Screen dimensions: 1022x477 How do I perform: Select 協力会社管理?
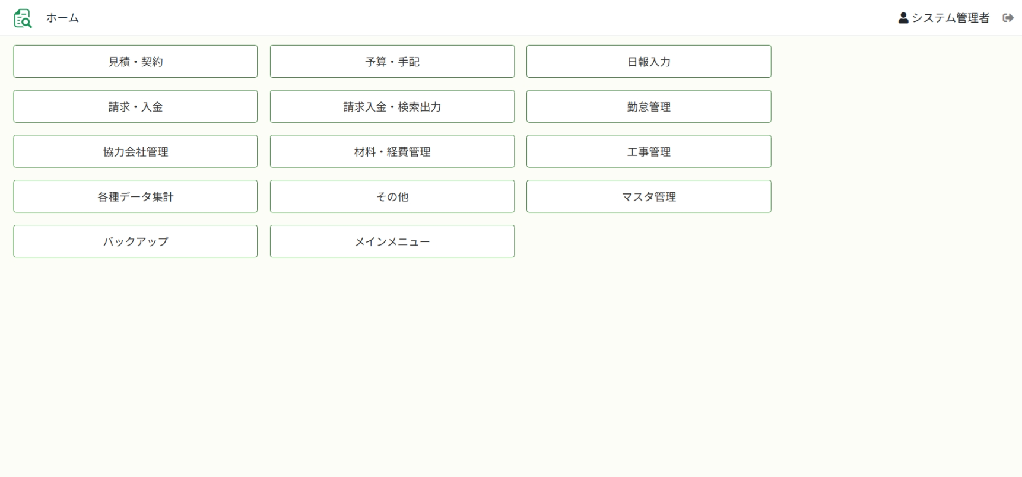pos(135,152)
